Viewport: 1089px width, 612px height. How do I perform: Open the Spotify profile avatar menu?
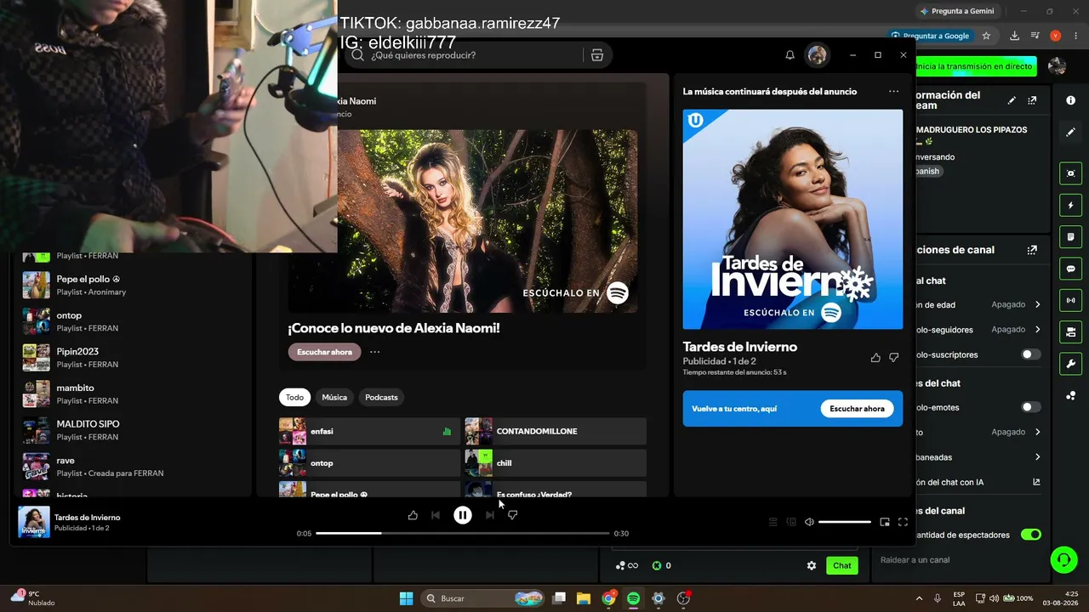point(817,55)
